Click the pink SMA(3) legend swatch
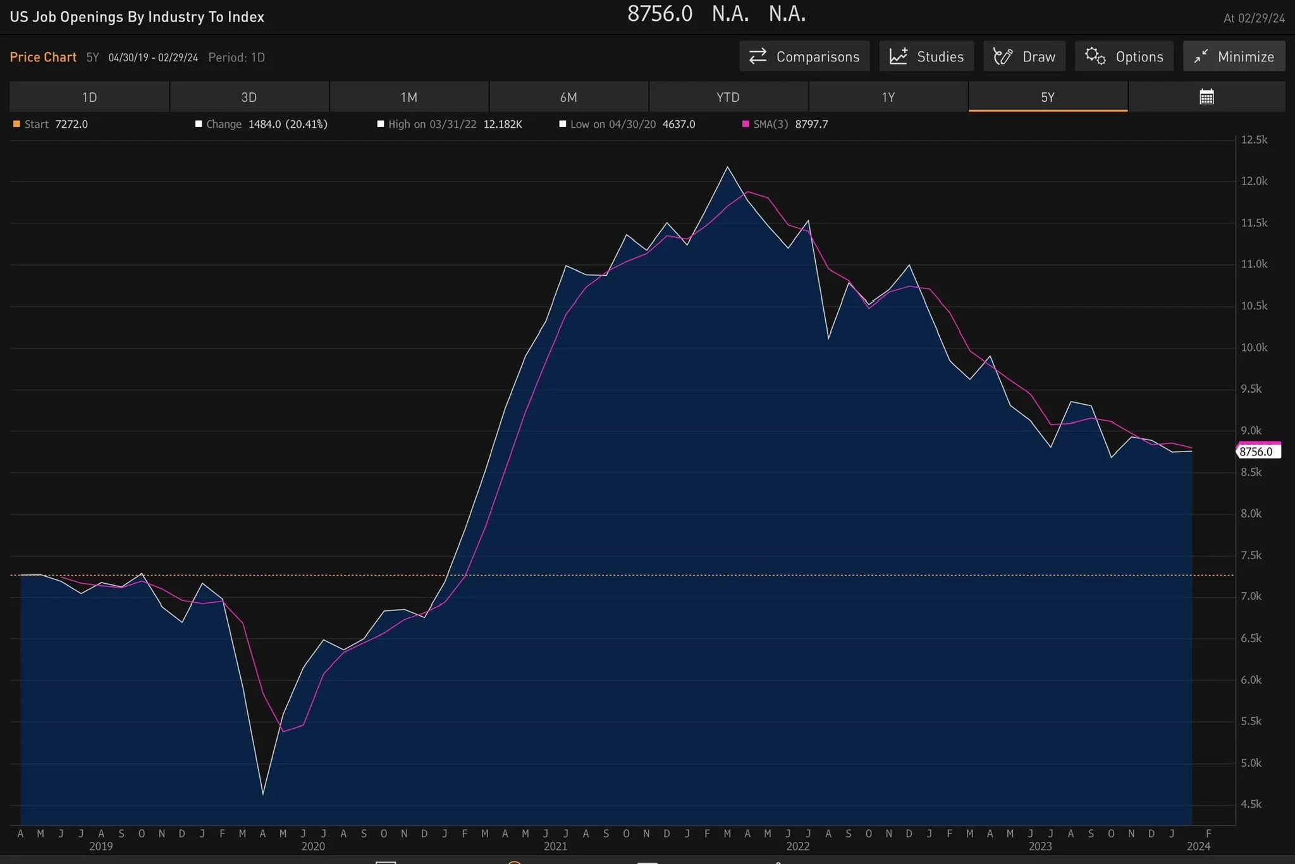1295x864 pixels. 746,124
